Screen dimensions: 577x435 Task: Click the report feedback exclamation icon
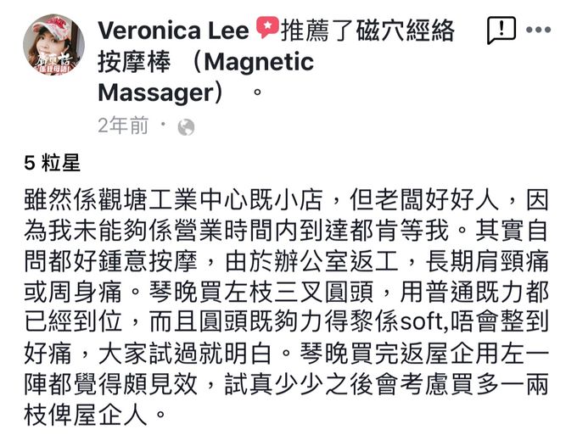501,31
